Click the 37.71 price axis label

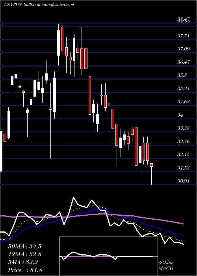(184, 36)
